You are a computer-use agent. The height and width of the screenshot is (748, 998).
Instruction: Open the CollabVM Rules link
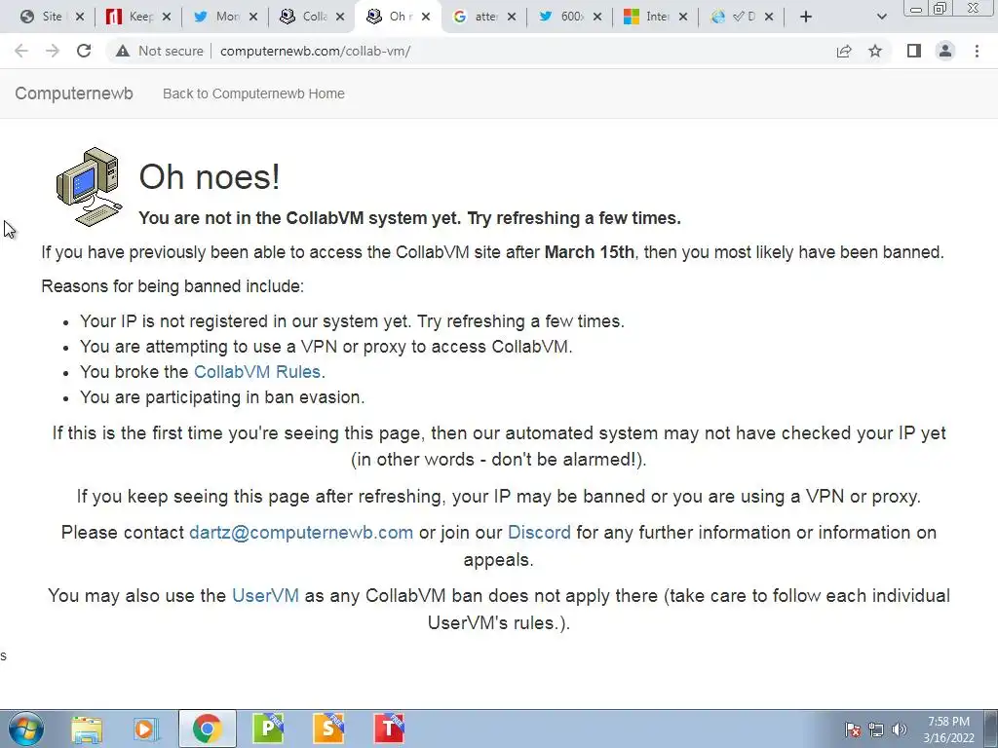click(x=257, y=371)
